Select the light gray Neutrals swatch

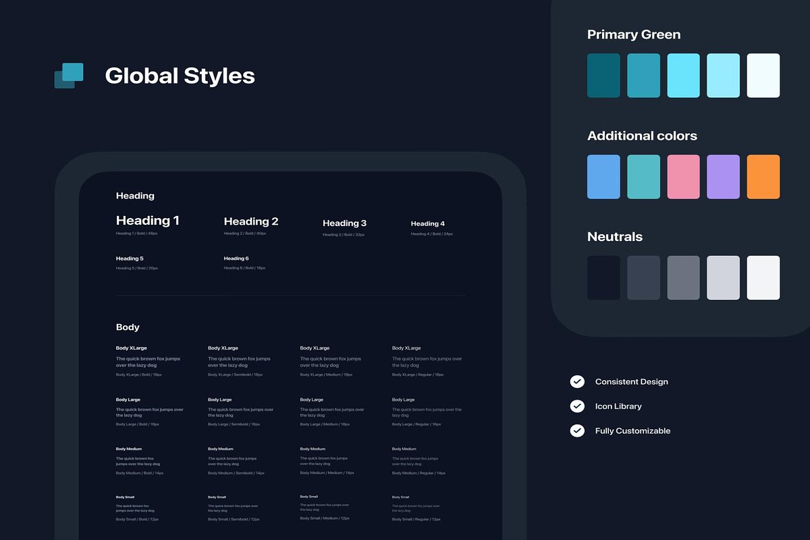click(724, 277)
